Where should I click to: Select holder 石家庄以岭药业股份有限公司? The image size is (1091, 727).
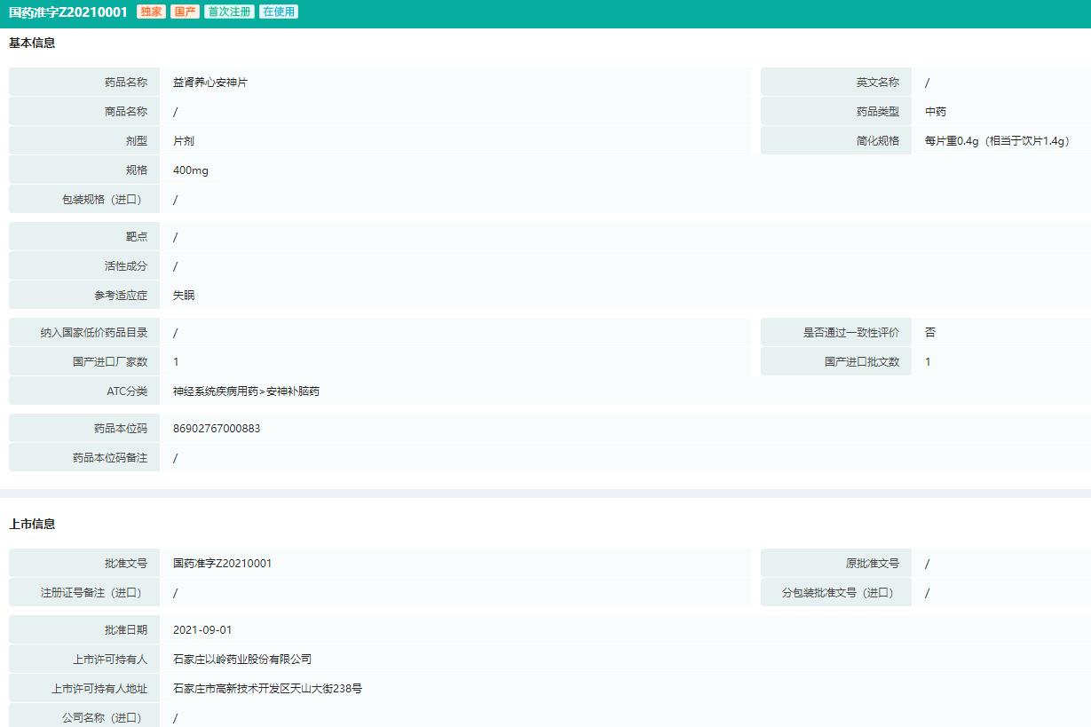coord(242,660)
